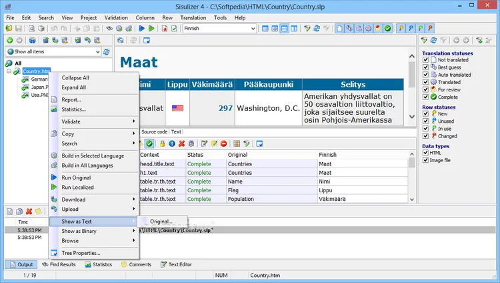Choose Collapse All from context menu
This screenshot has width=500, height=283.
(x=94, y=78)
